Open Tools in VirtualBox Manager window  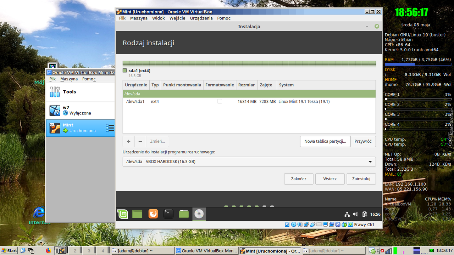click(x=81, y=92)
